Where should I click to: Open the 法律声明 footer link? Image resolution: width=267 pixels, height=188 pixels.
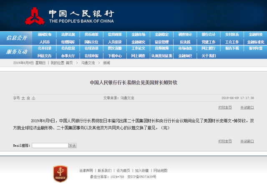[86, 171]
